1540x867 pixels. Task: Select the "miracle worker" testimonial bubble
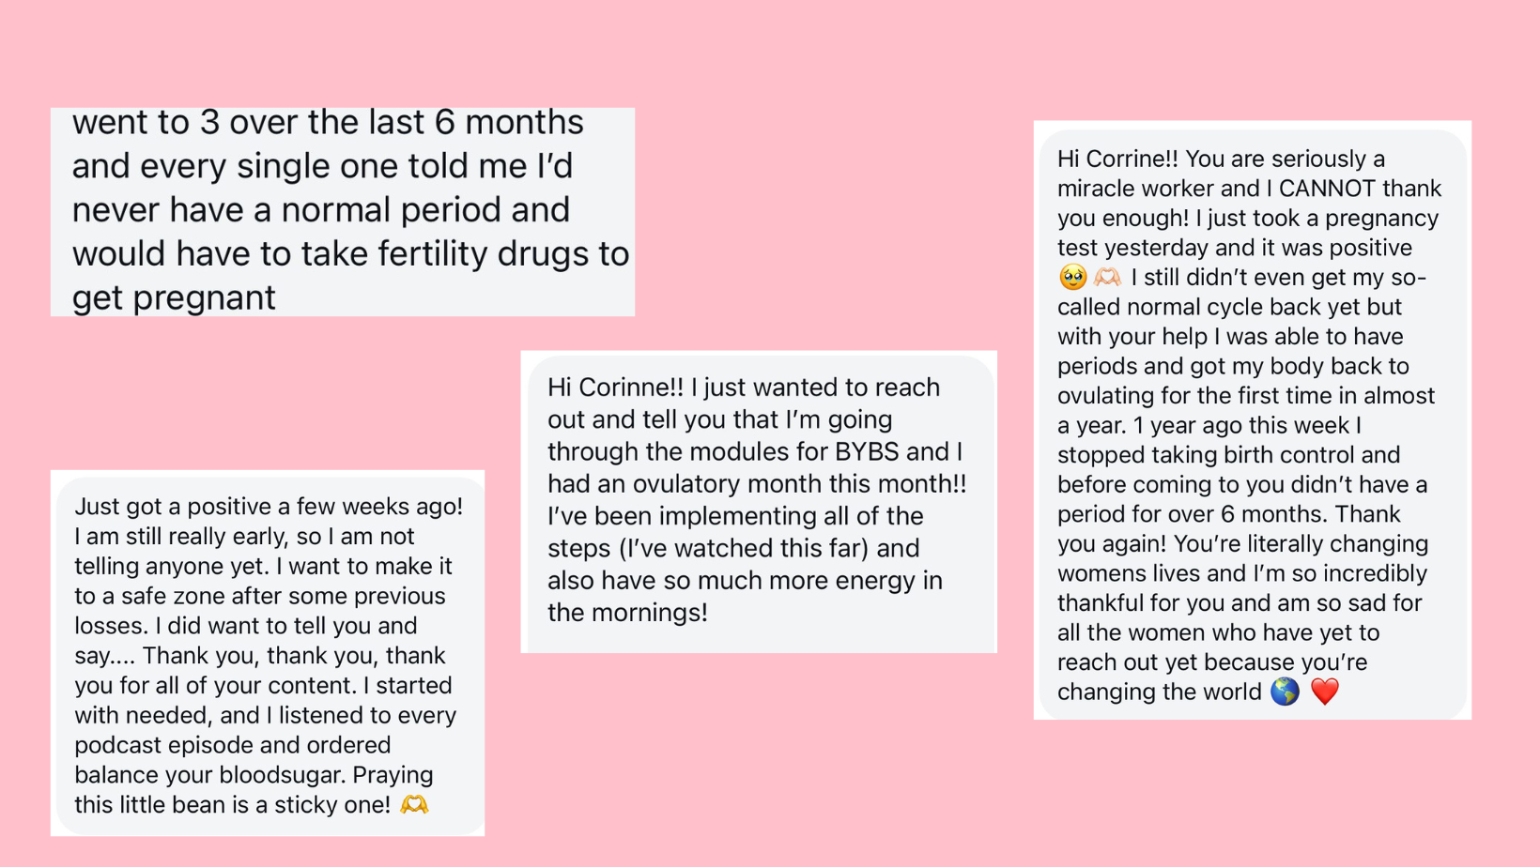click(x=1252, y=420)
